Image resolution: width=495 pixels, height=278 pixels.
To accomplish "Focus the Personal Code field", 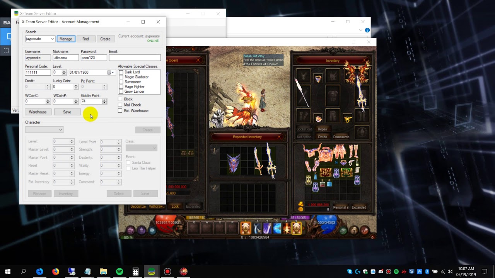I will tap(38, 72).
